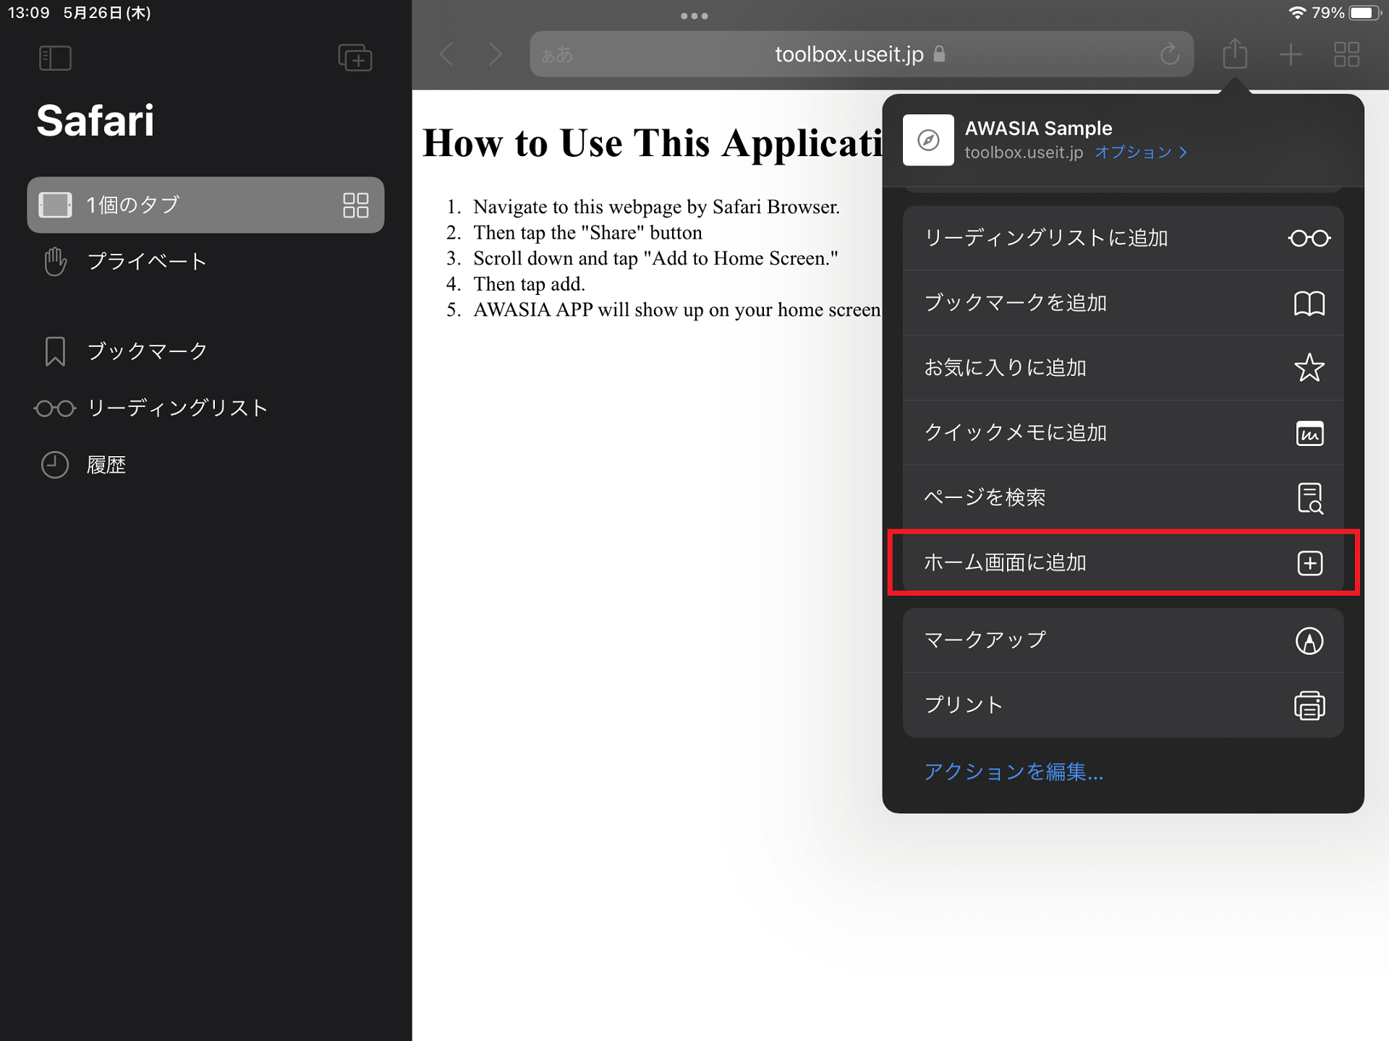Tap 'Scroll down and tap "Add to Home Screen."' step
1389x1041 pixels.
point(655,258)
